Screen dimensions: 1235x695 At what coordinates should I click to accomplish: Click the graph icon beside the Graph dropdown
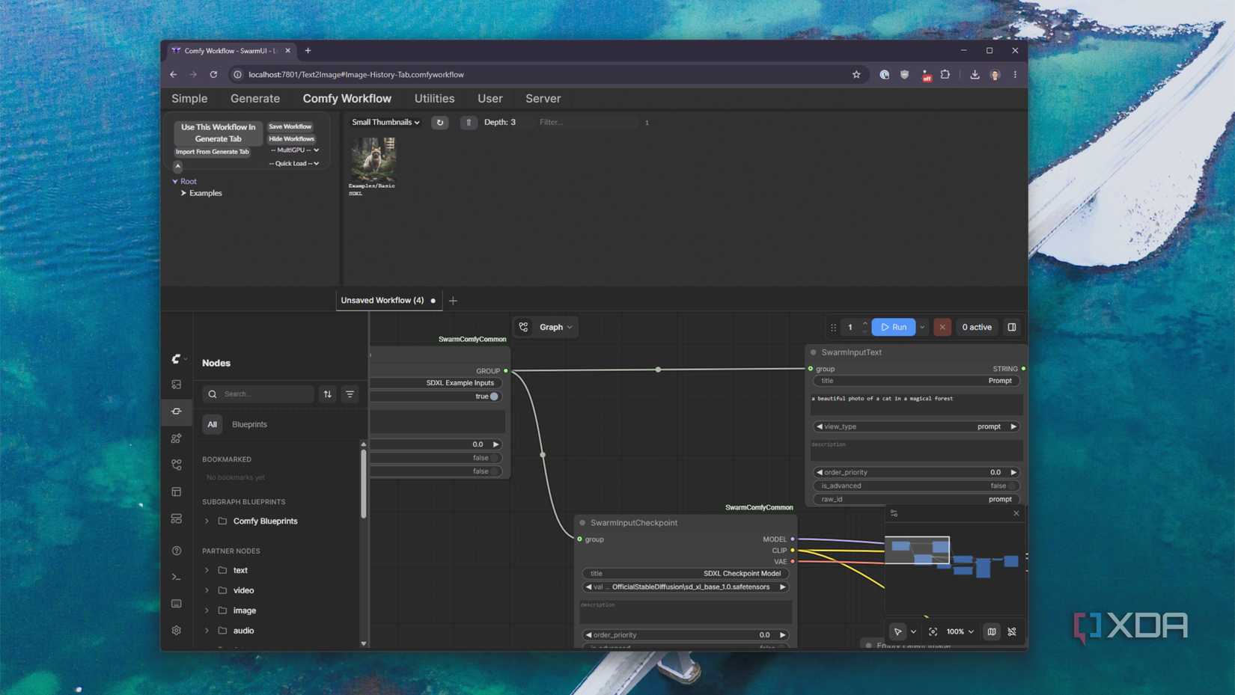[x=524, y=327]
